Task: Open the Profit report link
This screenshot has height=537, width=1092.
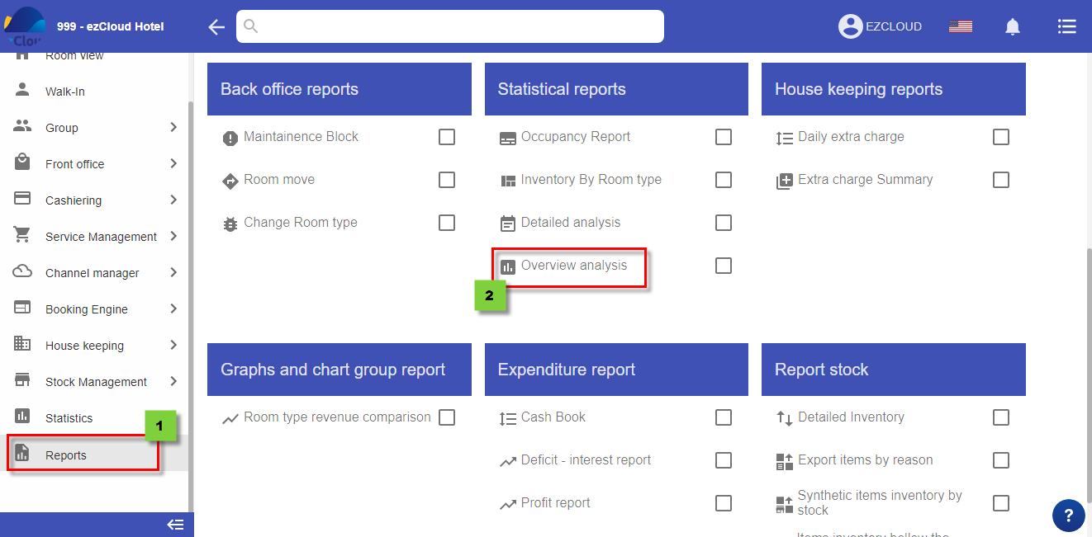Action: (555, 503)
